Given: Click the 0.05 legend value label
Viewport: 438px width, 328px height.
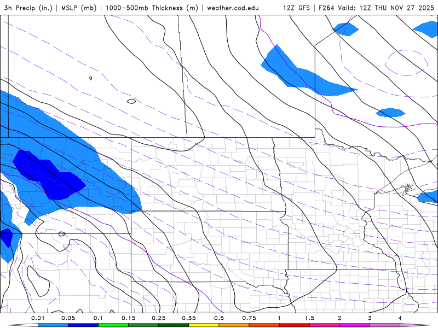Looking at the screenshot, I should click(68, 318).
